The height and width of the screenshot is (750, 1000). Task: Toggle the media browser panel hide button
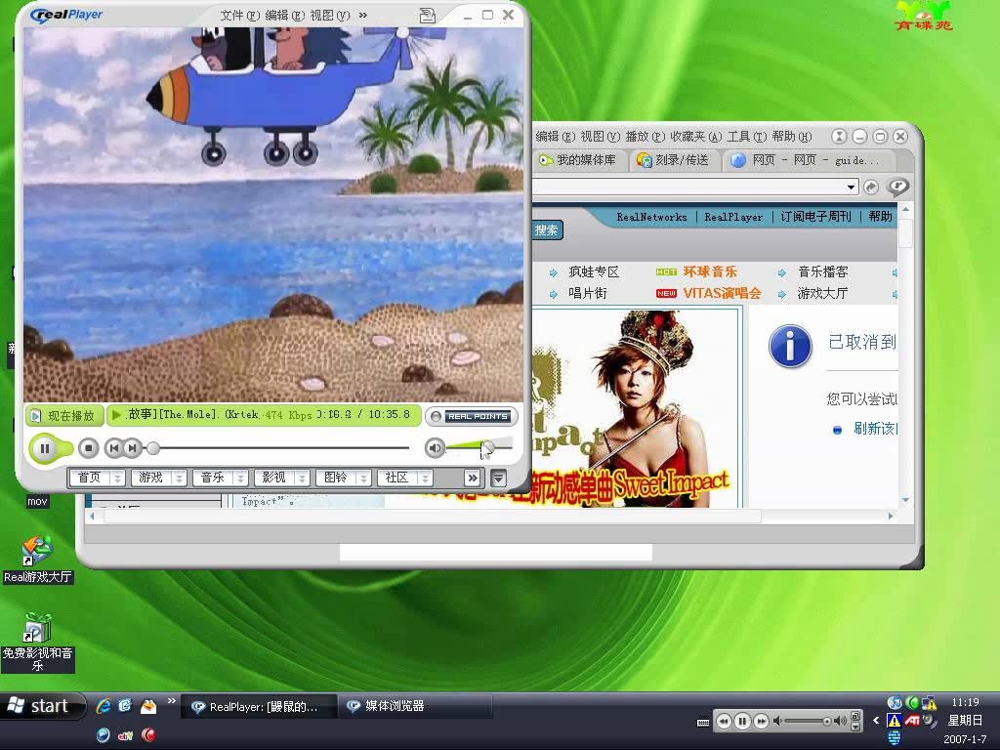click(499, 478)
